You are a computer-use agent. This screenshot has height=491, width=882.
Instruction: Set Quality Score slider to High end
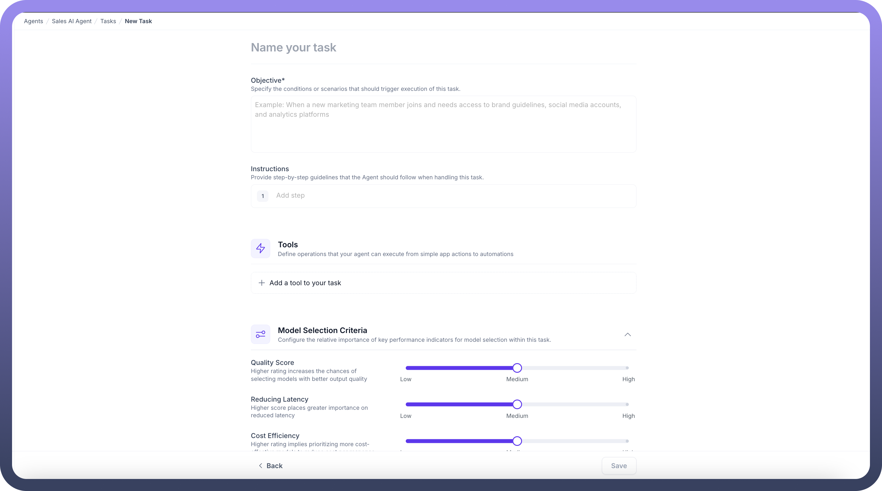pyautogui.click(x=627, y=368)
